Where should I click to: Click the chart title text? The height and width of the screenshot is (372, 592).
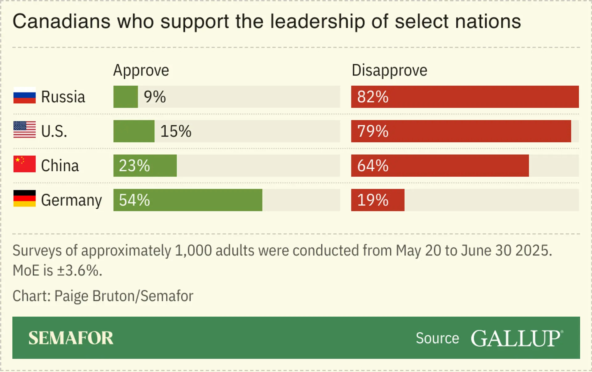click(267, 22)
